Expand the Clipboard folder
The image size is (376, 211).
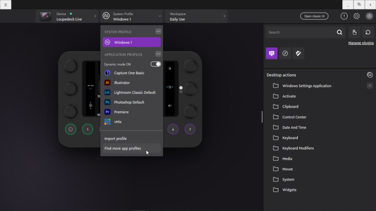pyautogui.click(x=286, y=107)
